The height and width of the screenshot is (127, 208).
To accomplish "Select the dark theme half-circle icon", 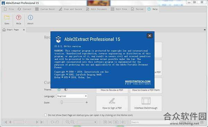I will click(x=66, y=89).
